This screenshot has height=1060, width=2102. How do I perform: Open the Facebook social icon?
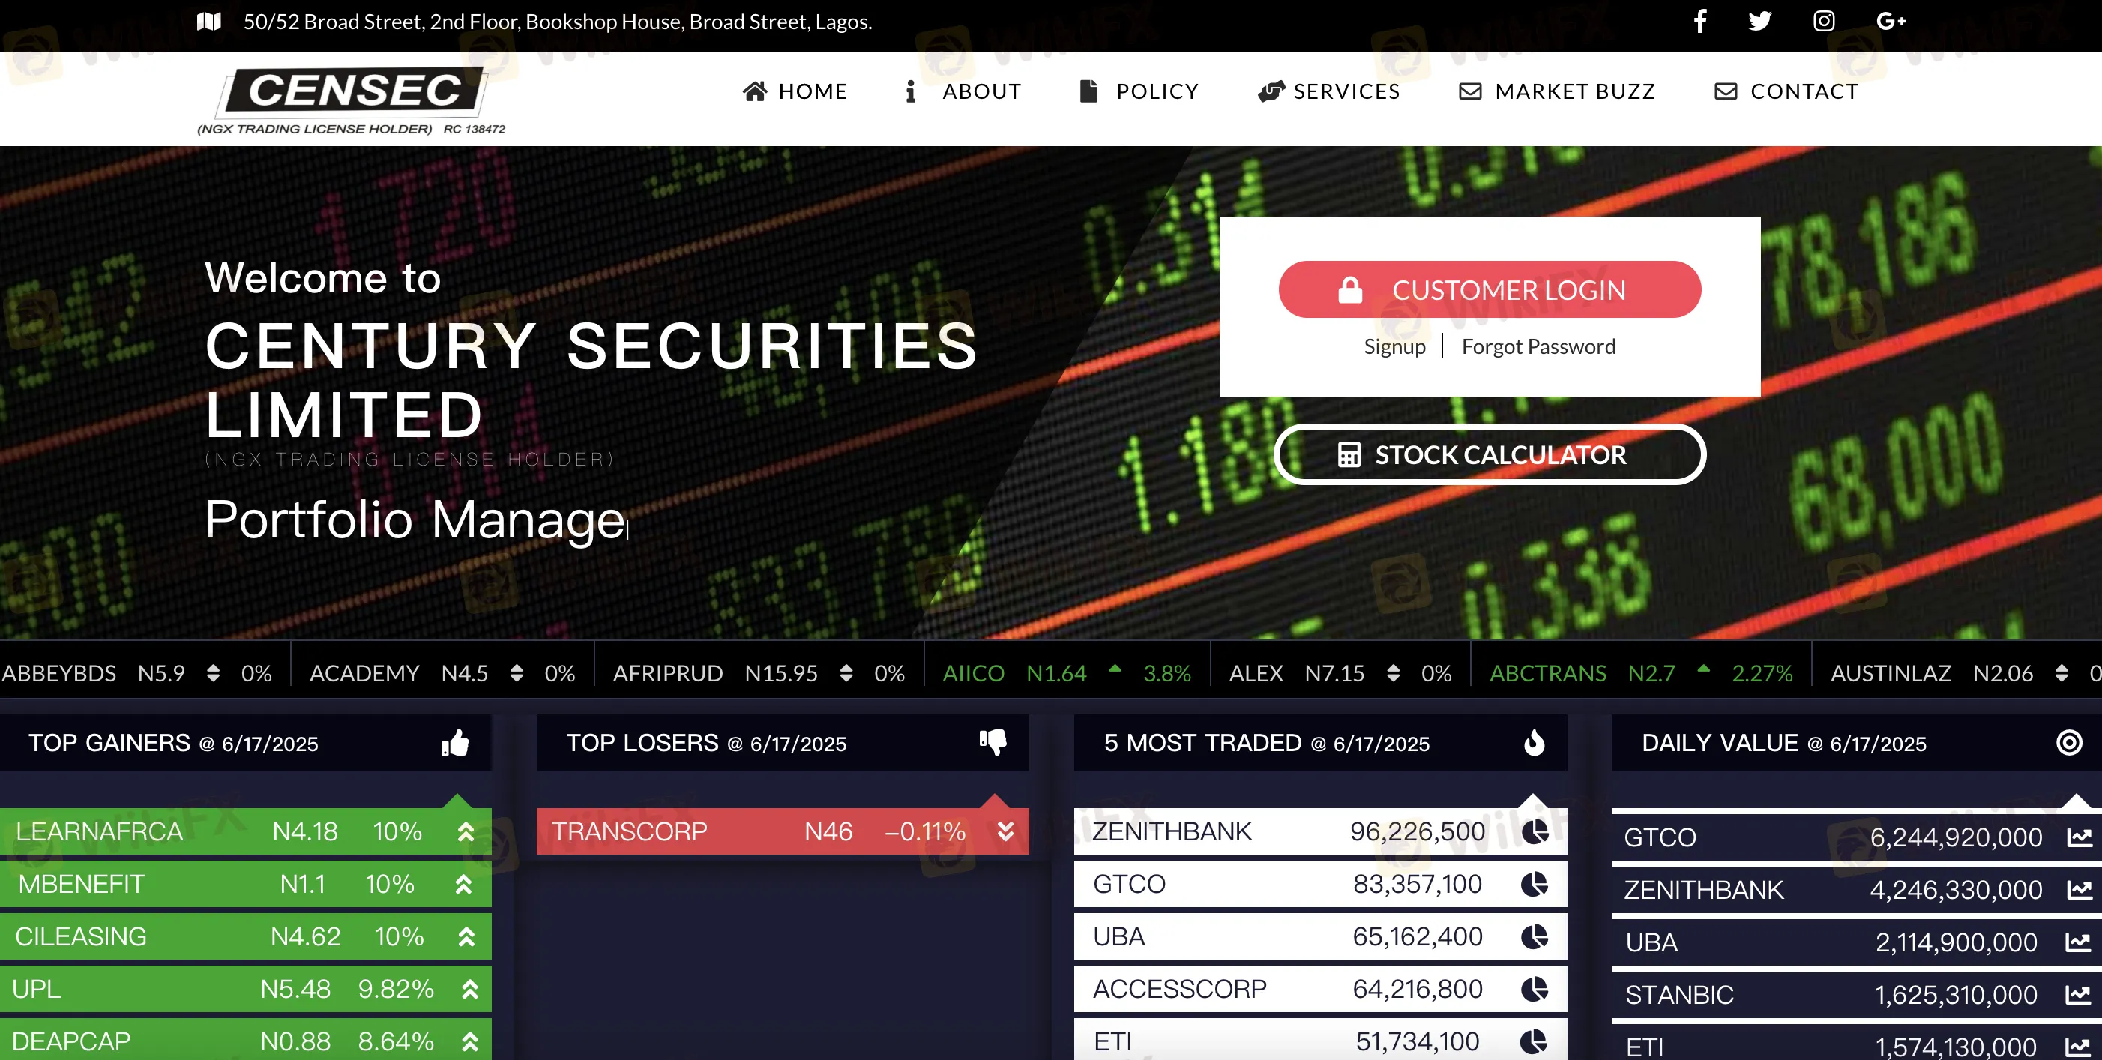click(1699, 21)
